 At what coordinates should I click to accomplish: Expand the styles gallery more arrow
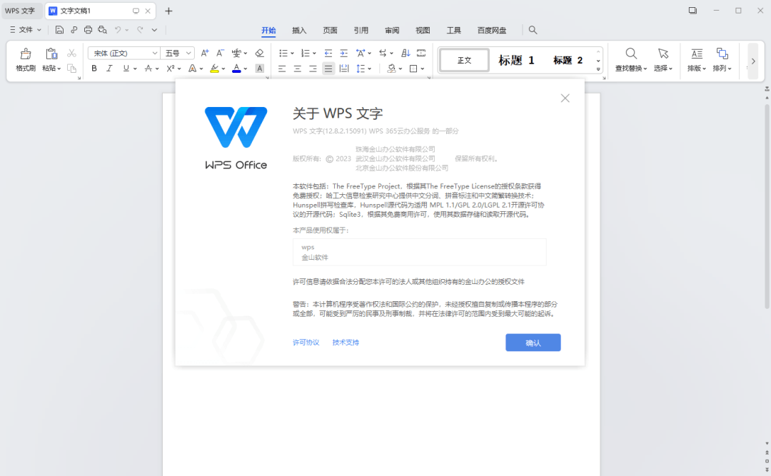(x=598, y=69)
